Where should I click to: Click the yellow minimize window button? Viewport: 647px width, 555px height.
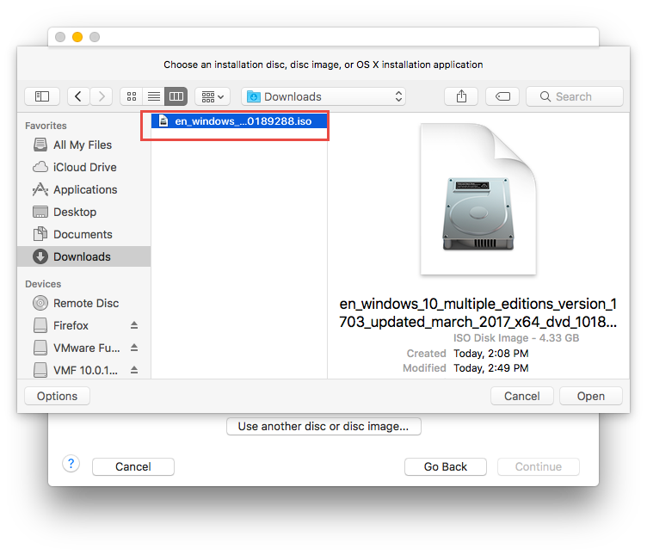click(x=77, y=37)
